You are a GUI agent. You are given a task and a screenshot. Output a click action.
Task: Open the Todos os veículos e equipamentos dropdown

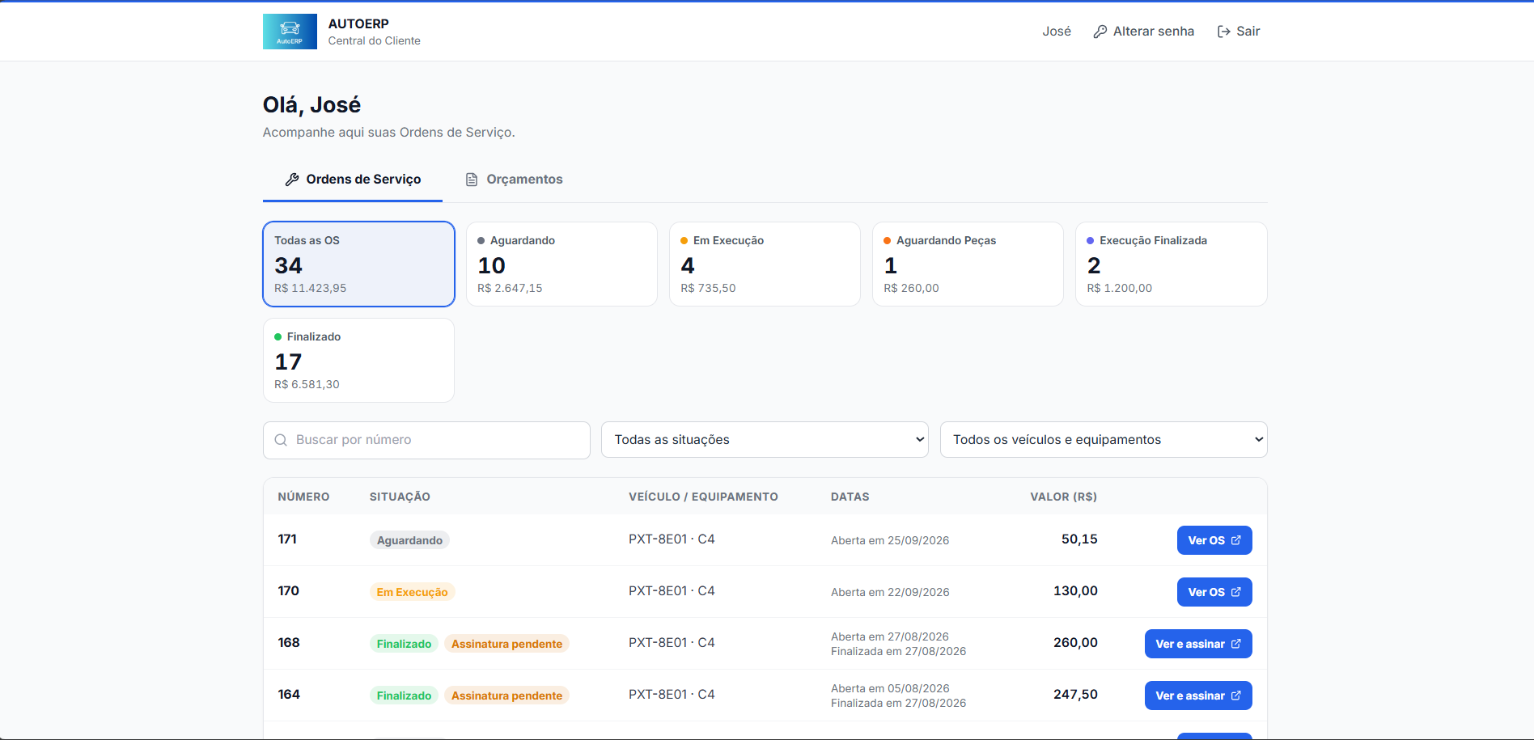[1104, 440]
